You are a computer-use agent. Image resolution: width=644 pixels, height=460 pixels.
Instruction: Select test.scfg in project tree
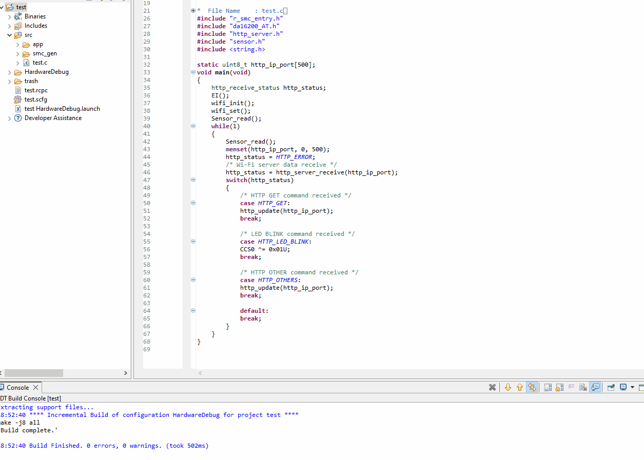click(x=35, y=99)
